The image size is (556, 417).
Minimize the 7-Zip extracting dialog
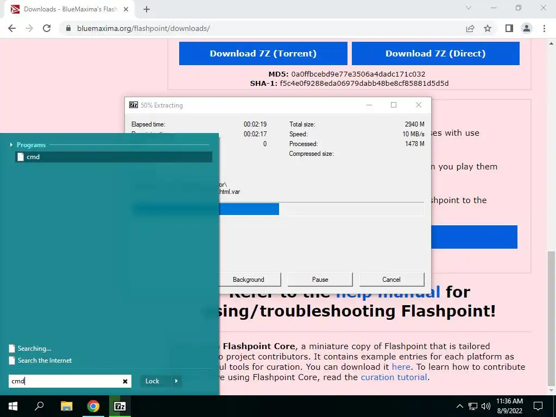(369, 105)
